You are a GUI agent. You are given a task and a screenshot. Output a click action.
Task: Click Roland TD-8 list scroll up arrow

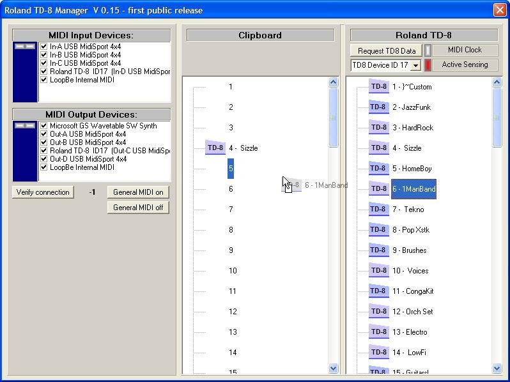[497, 82]
